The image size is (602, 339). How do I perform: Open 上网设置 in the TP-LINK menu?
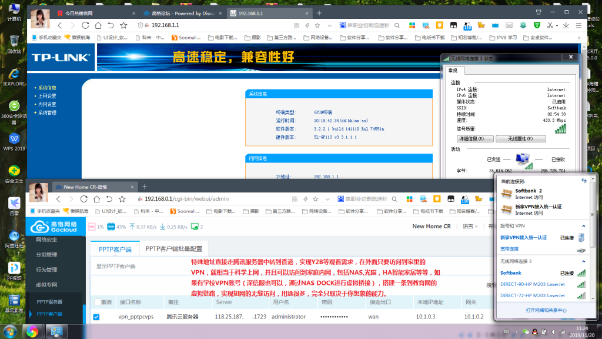point(47,96)
